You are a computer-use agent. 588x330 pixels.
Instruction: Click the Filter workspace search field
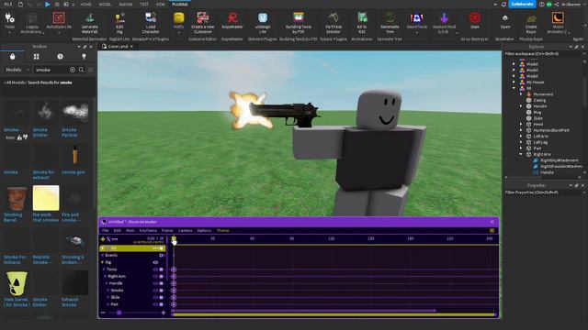542,54
